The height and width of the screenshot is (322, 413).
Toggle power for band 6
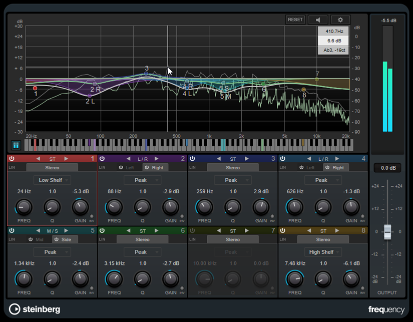pyautogui.click(x=102, y=230)
